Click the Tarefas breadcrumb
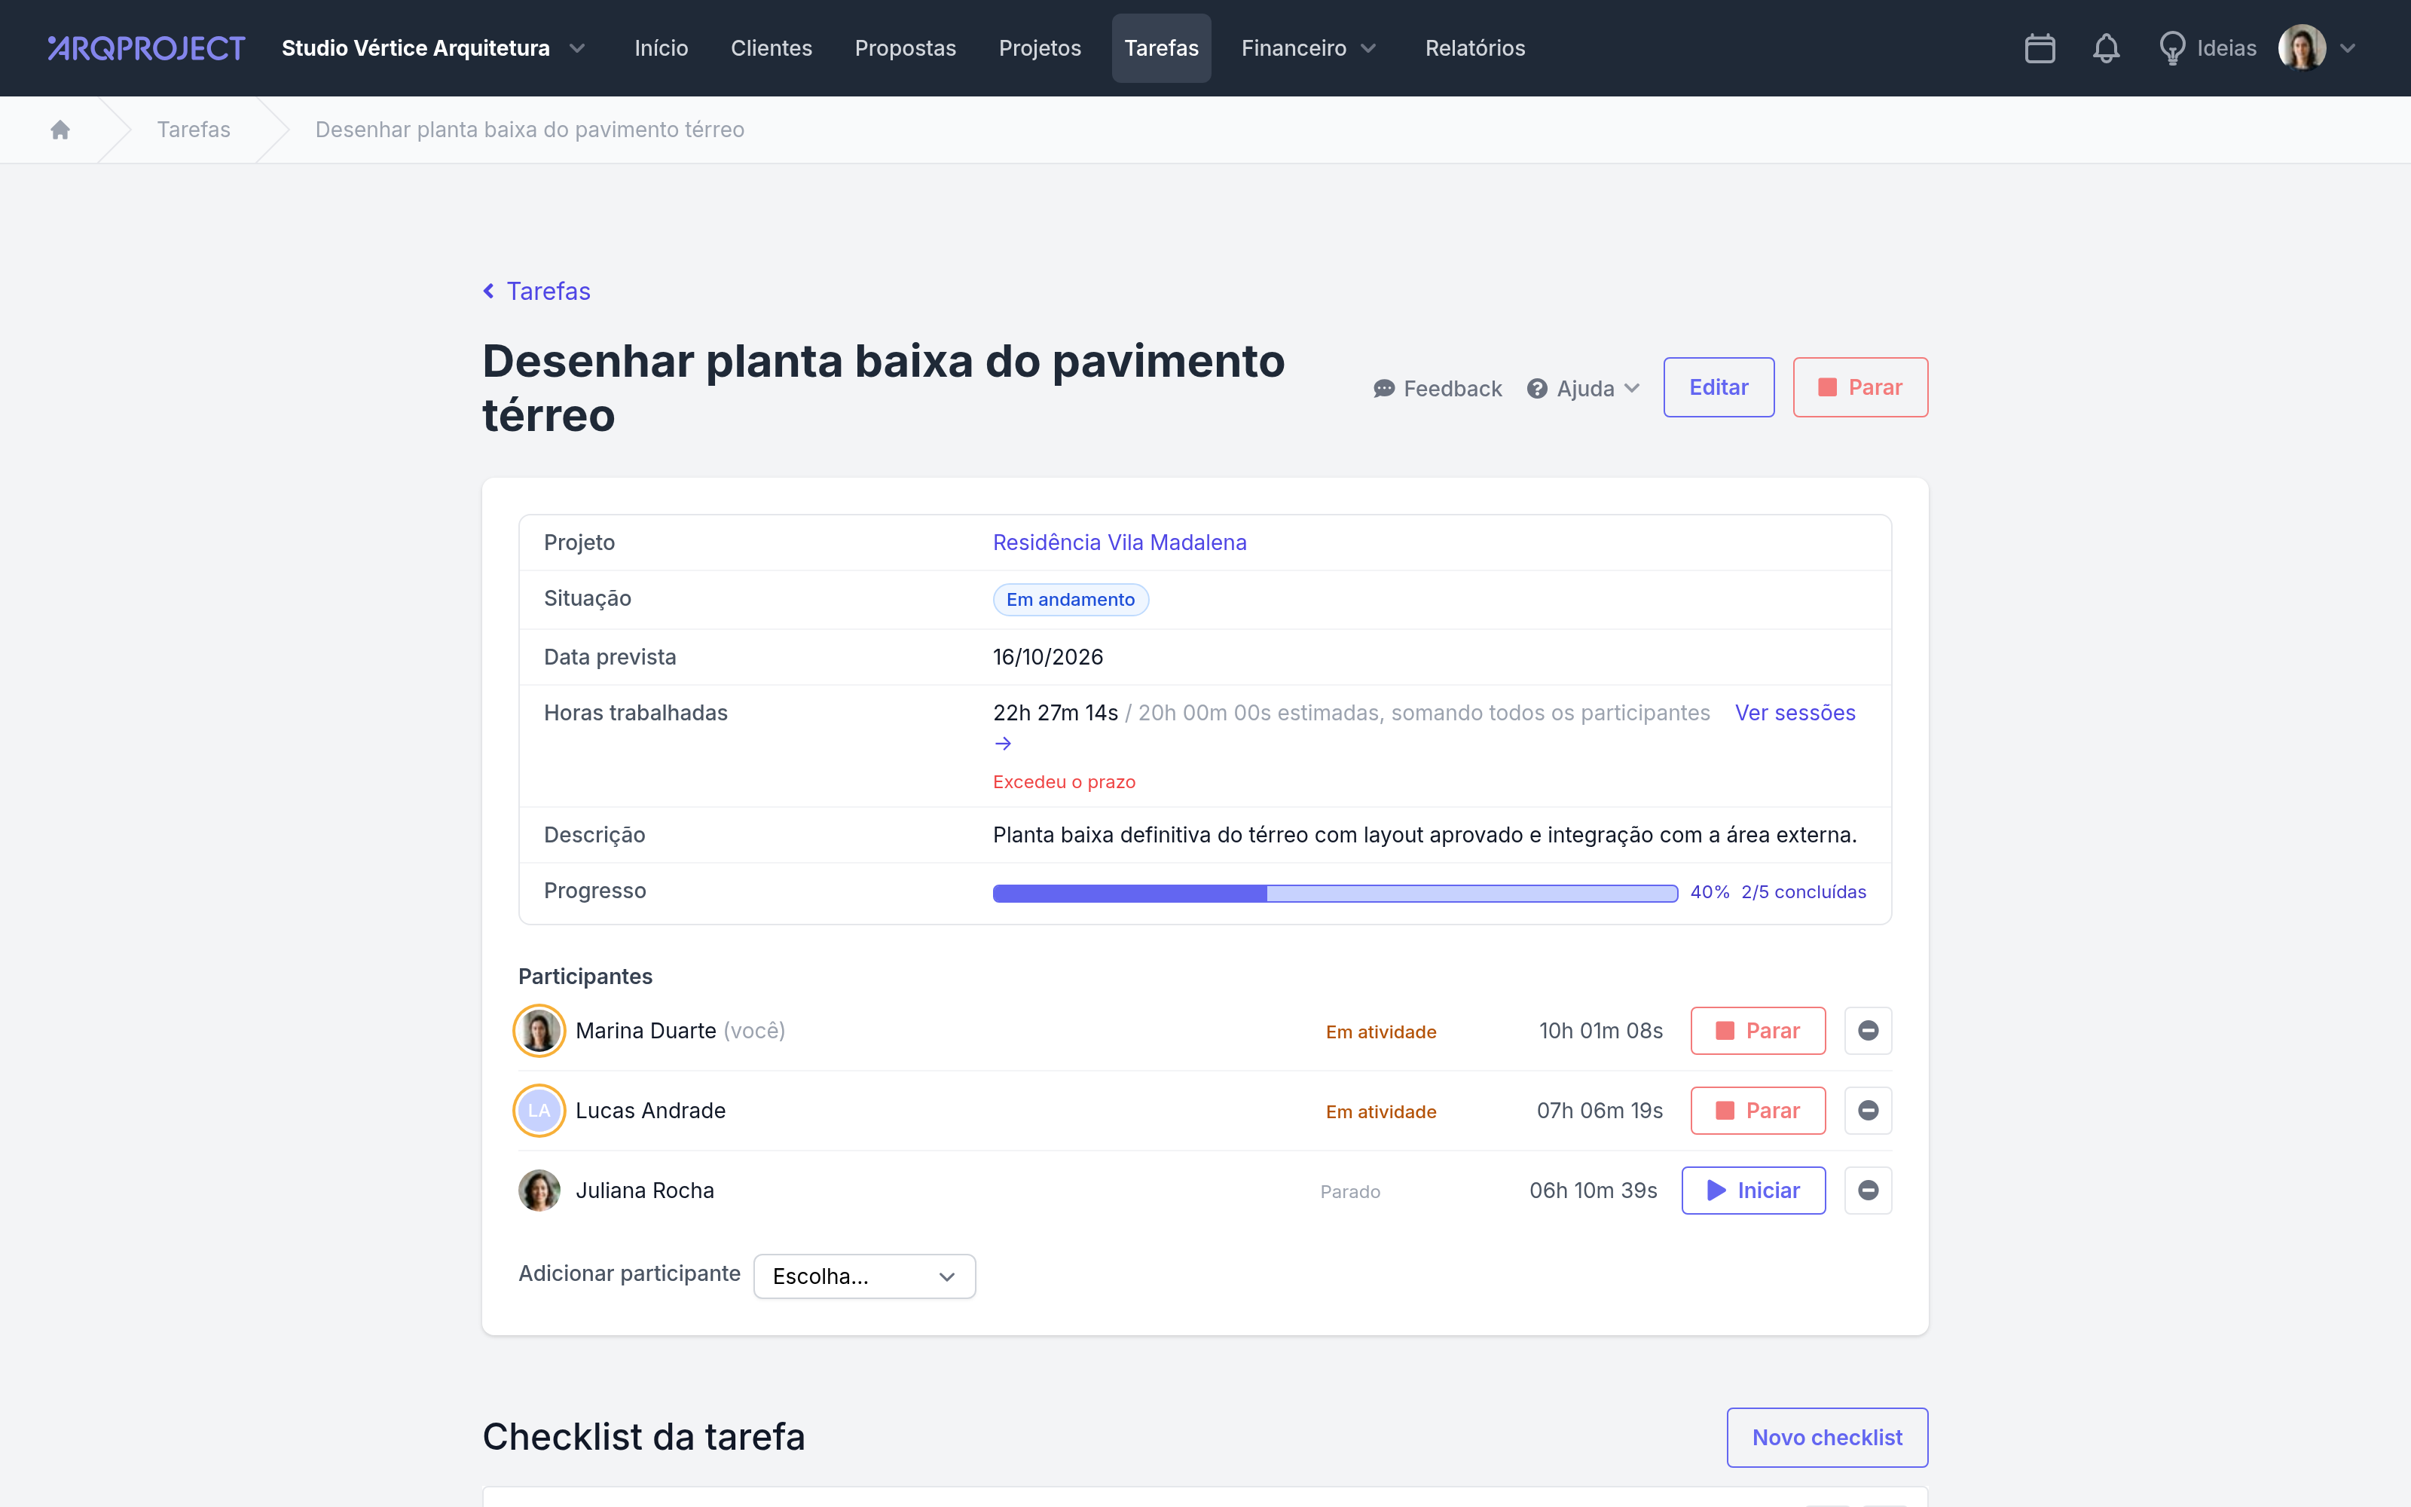The image size is (2411, 1507). click(x=194, y=130)
